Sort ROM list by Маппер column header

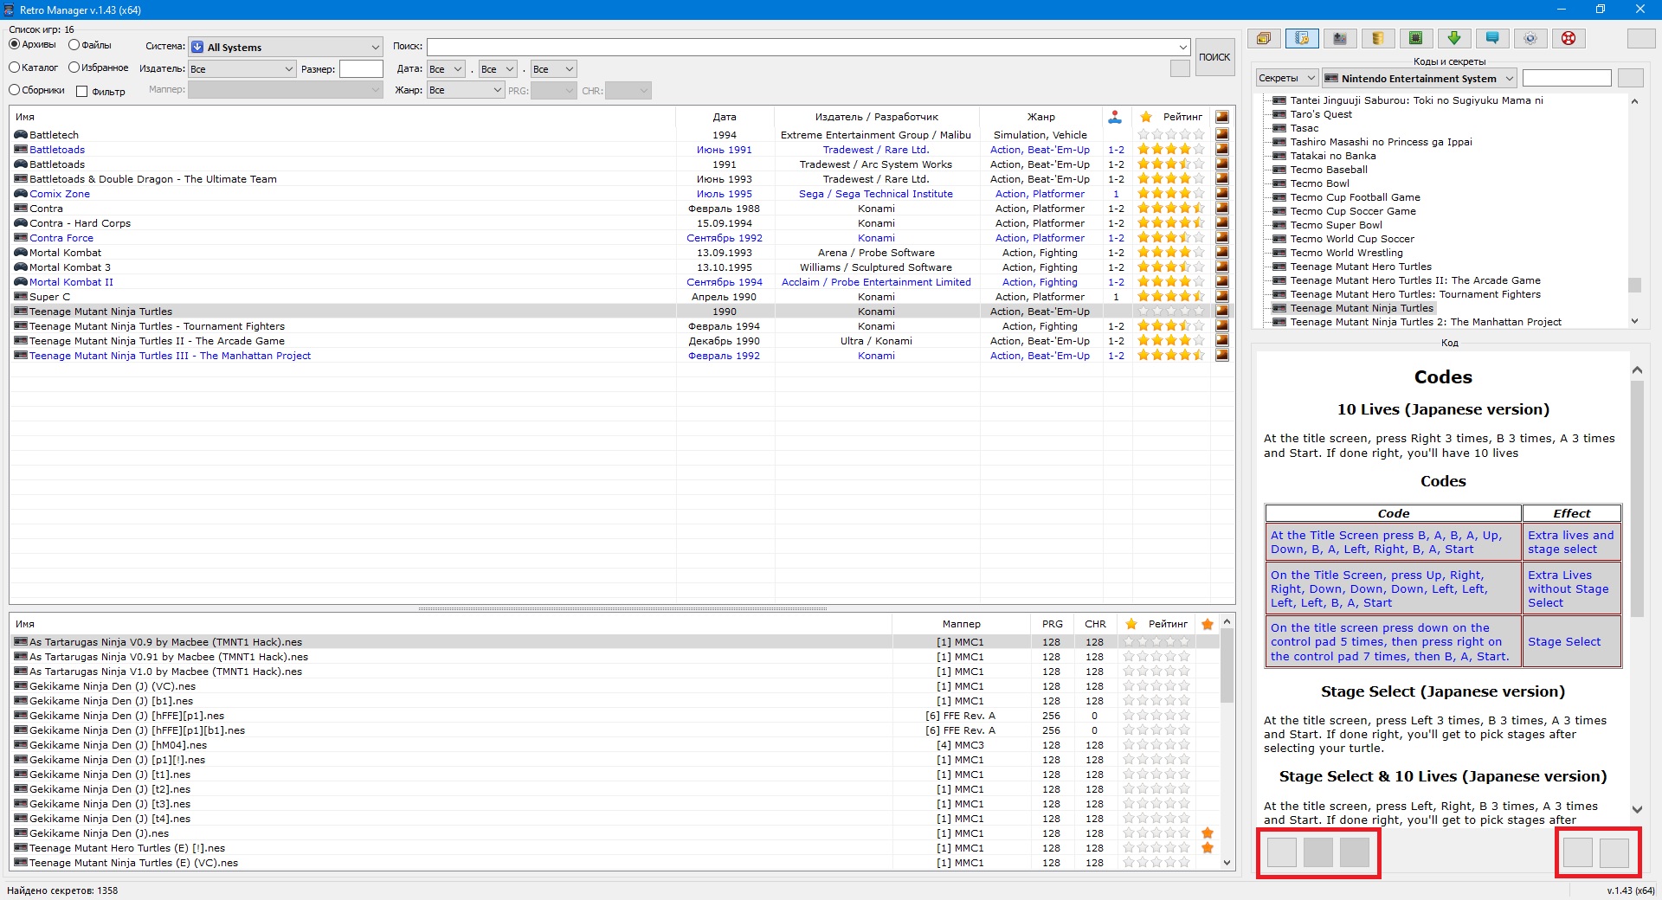point(961,624)
